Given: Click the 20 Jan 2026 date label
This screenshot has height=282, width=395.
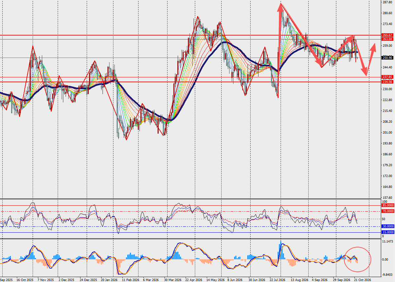Looking at the screenshot, I should pos(109,280).
